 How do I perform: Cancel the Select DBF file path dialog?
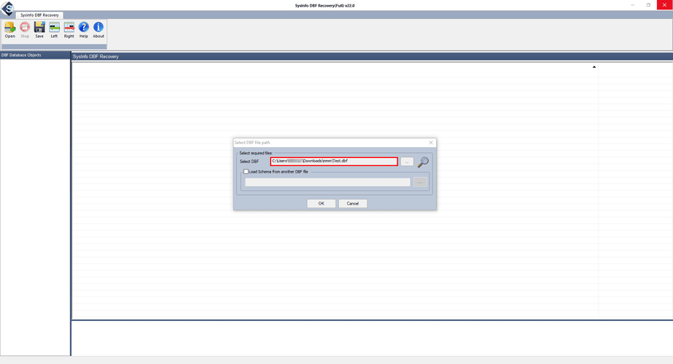pyautogui.click(x=352, y=204)
